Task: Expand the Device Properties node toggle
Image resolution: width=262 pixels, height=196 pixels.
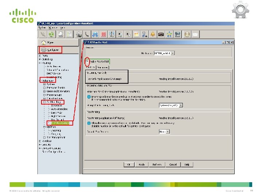Action: tap(40, 148)
